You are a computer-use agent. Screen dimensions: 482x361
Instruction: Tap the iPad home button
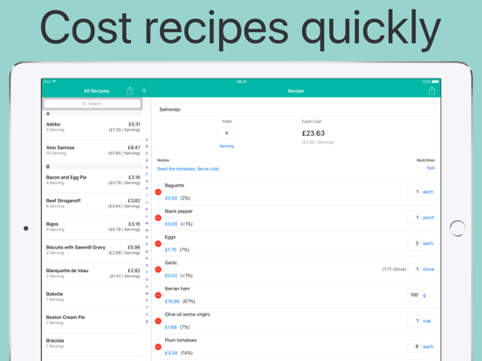click(457, 228)
